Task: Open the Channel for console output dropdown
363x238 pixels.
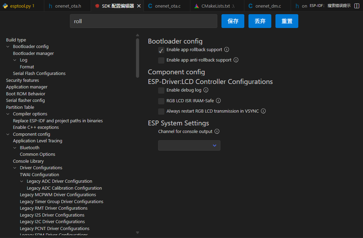Action: 189,145
